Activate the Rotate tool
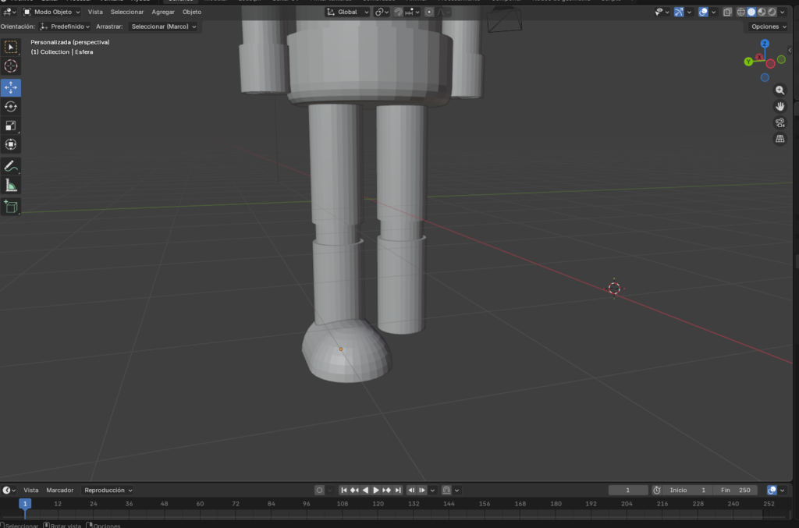 10,107
